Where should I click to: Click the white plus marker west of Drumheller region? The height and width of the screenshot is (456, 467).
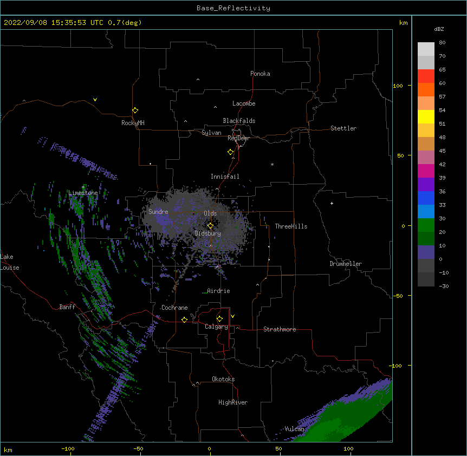332,203
